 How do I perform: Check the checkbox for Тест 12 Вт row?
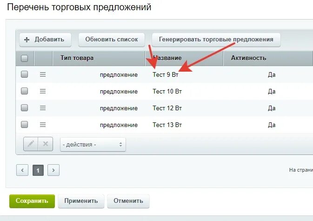[x=24, y=108]
